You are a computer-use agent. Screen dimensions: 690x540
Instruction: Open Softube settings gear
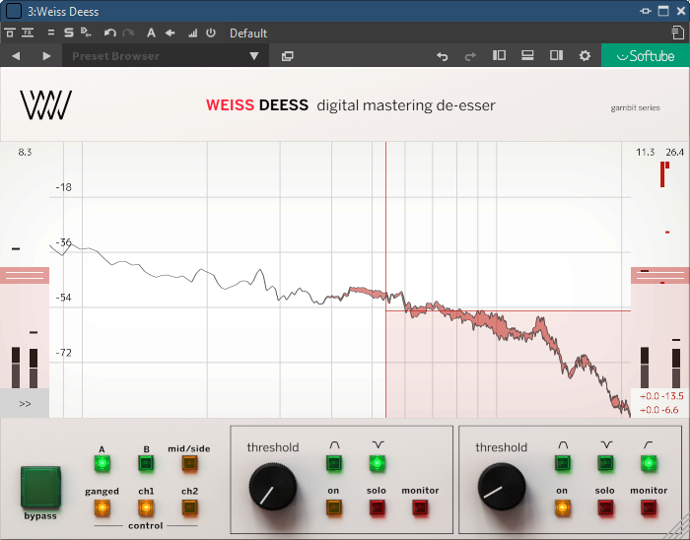click(x=585, y=56)
